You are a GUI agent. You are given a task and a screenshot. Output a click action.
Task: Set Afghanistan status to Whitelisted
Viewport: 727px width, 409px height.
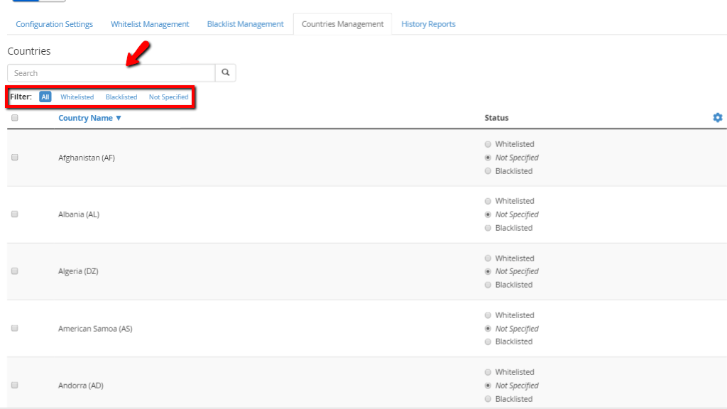488,144
